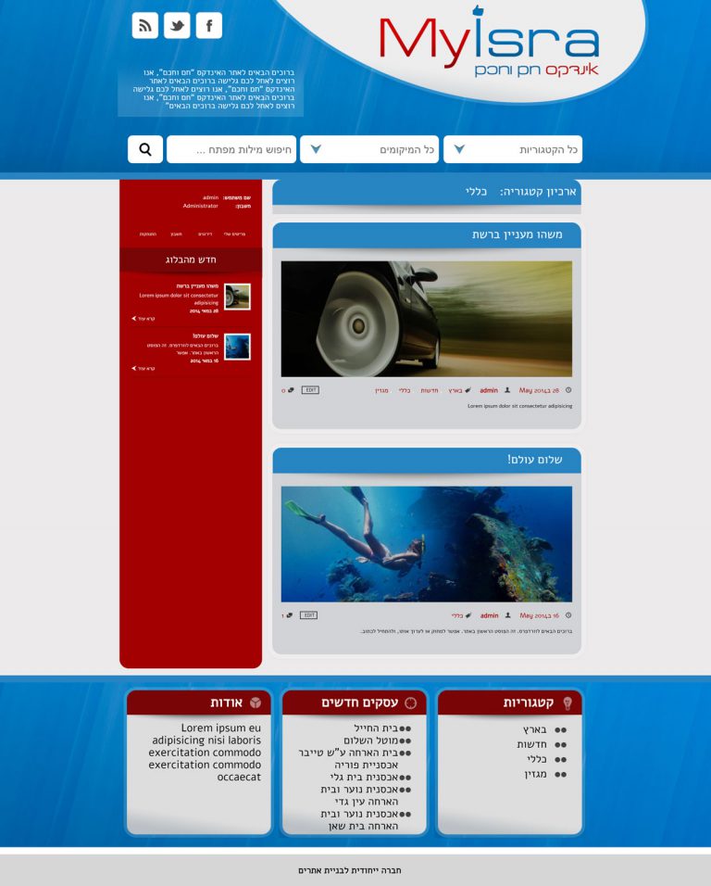Click the leftmost menu item under account info
The width and height of the screenshot is (711, 886).
[x=148, y=234]
